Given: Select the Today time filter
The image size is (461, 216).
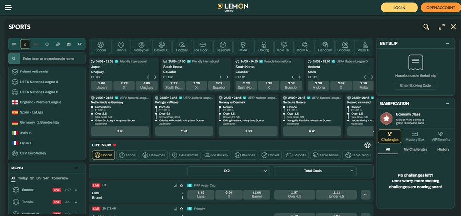Looking at the screenshot, I should tap(23, 178).
